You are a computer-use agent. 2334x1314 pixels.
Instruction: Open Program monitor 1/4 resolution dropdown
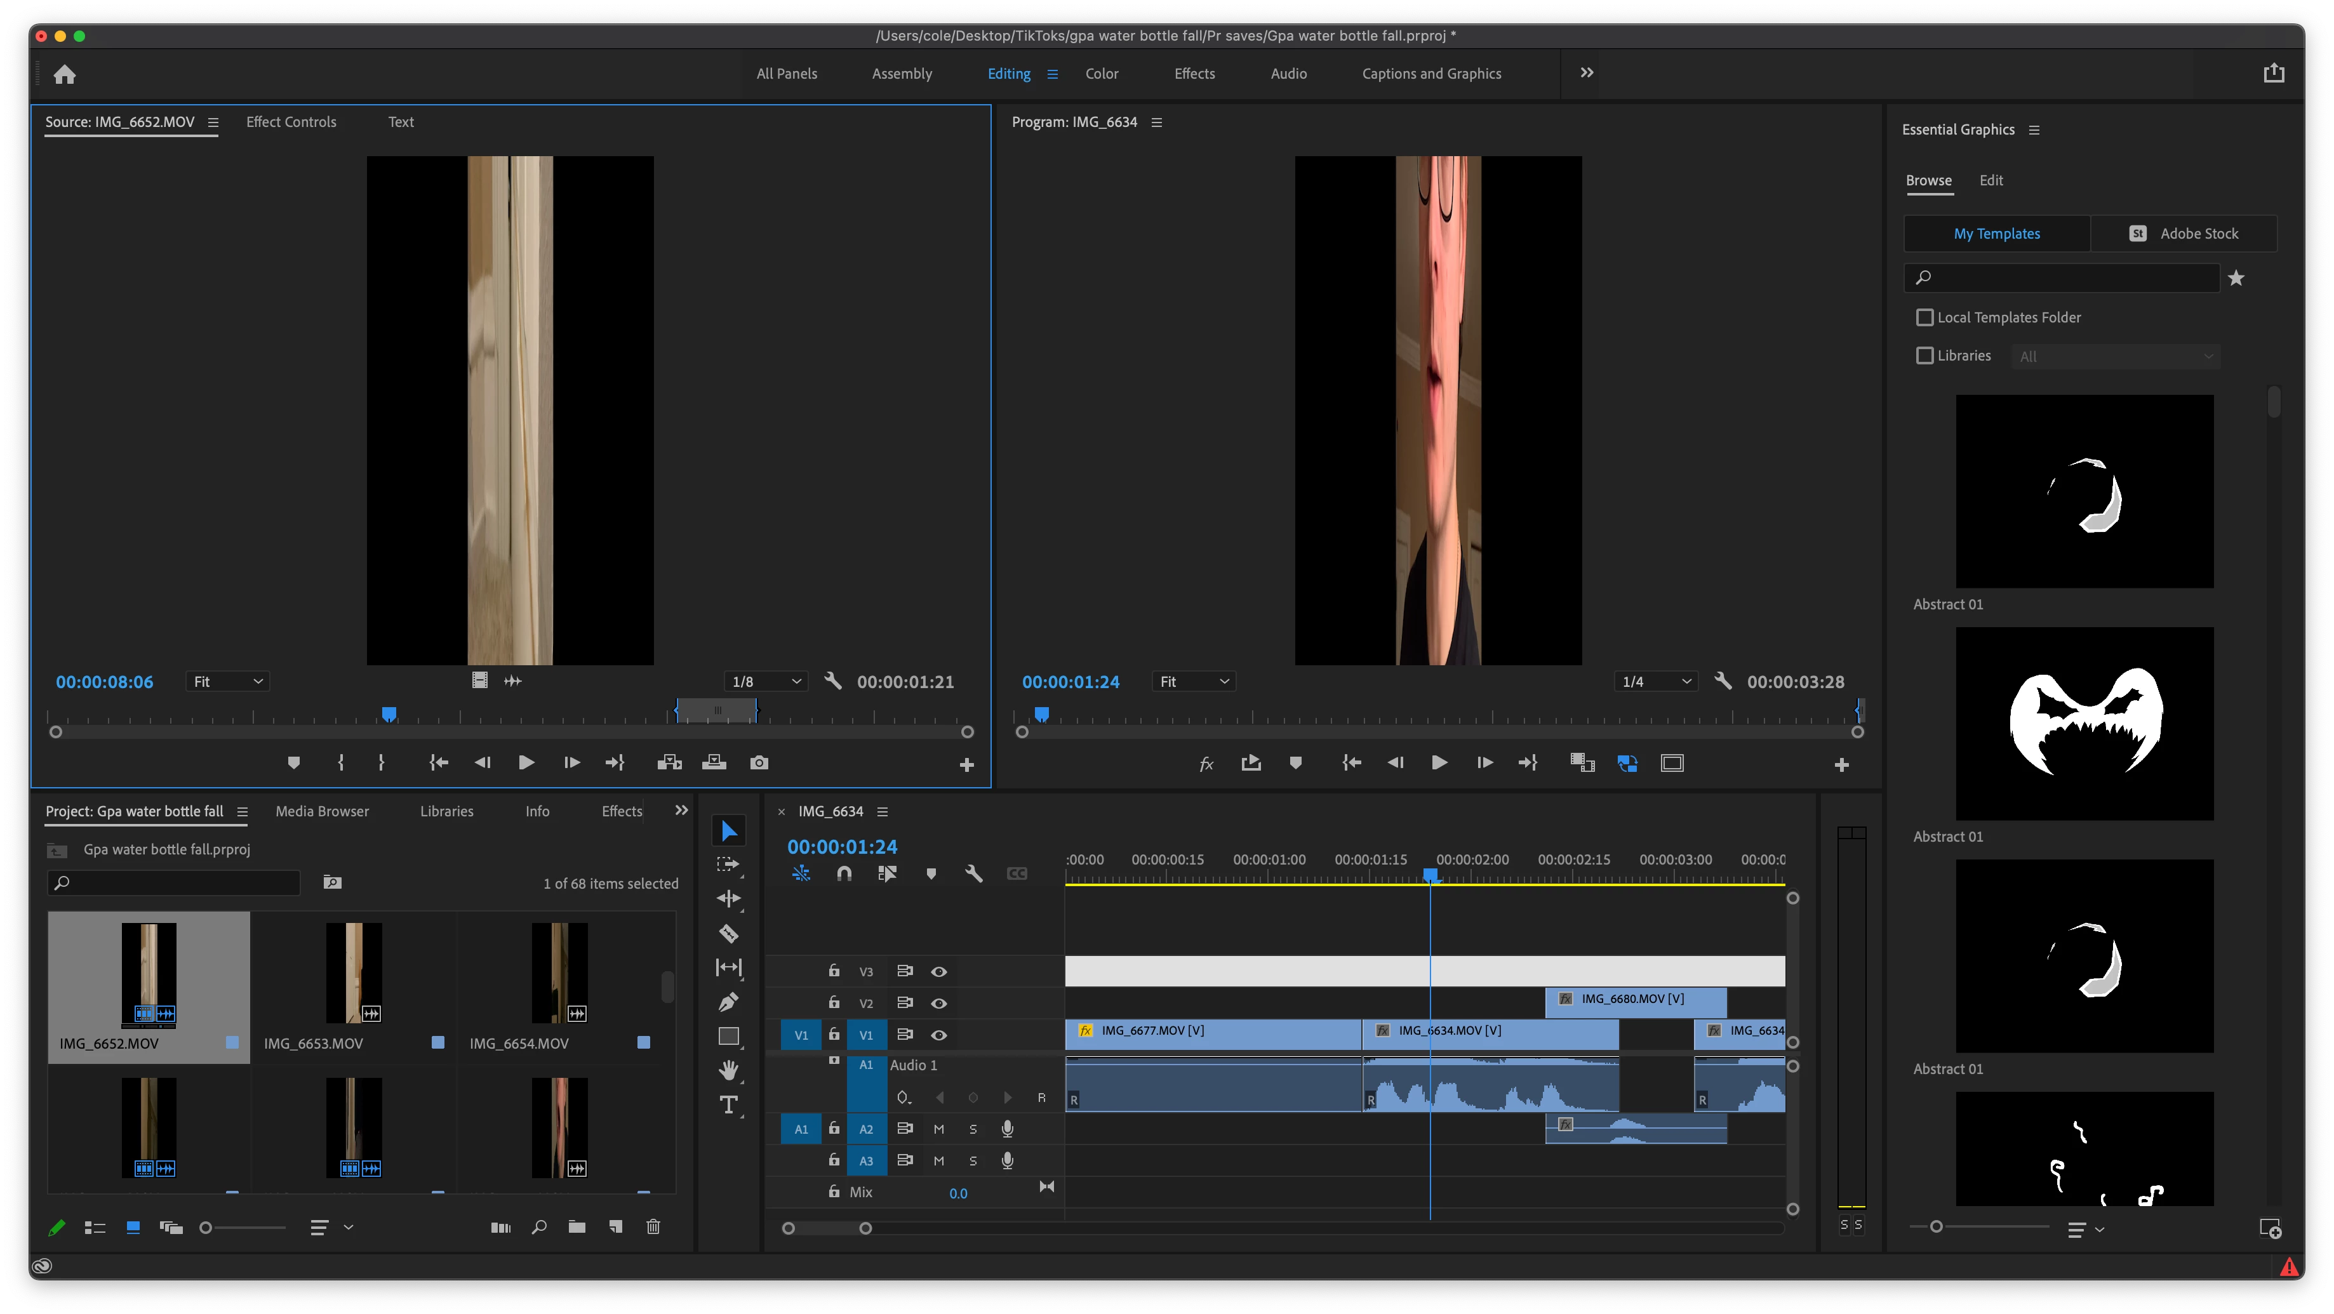pyautogui.click(x=1657, y=681)
